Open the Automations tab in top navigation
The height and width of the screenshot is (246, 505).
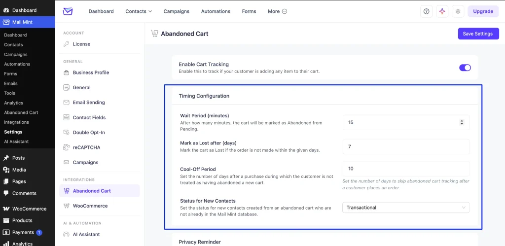point(216,11)
